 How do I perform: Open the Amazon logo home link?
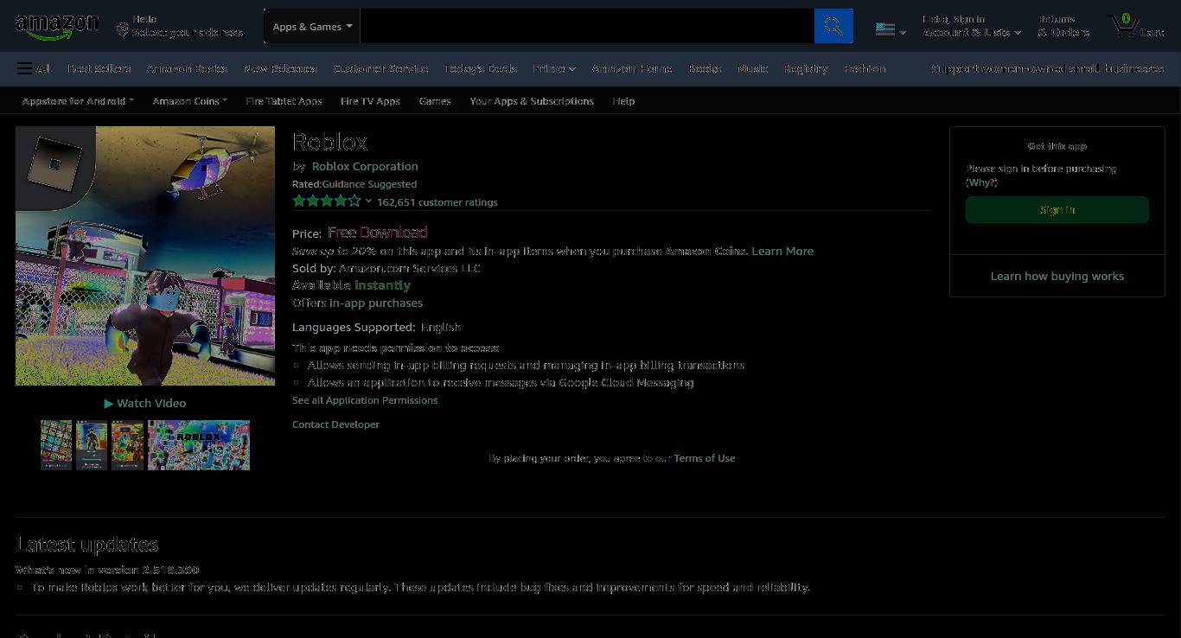tap(57, 26)
